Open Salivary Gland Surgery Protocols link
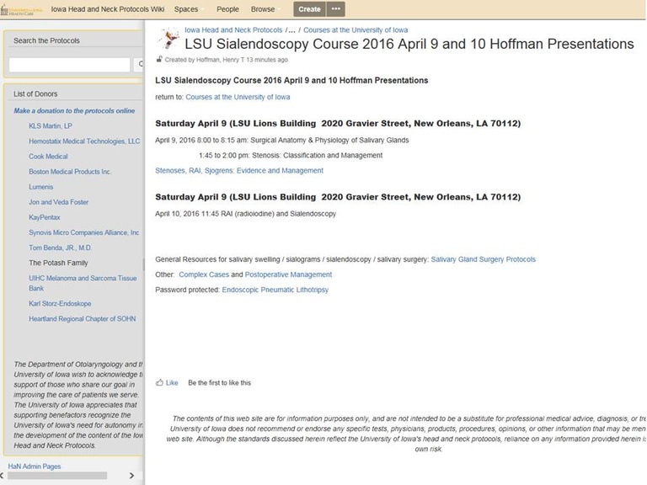This screenshot has width=647, height=485. (484, 259)
